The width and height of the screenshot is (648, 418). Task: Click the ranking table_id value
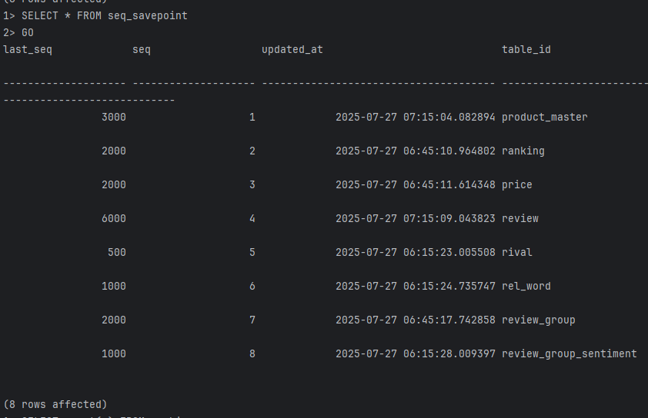tap(523, 151)
